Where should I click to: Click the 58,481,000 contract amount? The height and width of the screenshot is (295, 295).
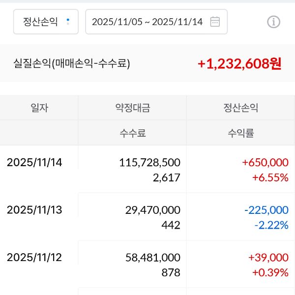(152, 258)
